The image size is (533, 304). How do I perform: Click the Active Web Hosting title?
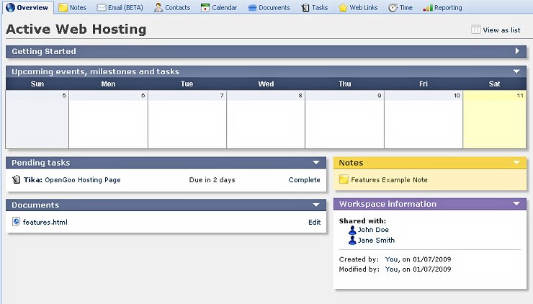(x=76, y=30)
